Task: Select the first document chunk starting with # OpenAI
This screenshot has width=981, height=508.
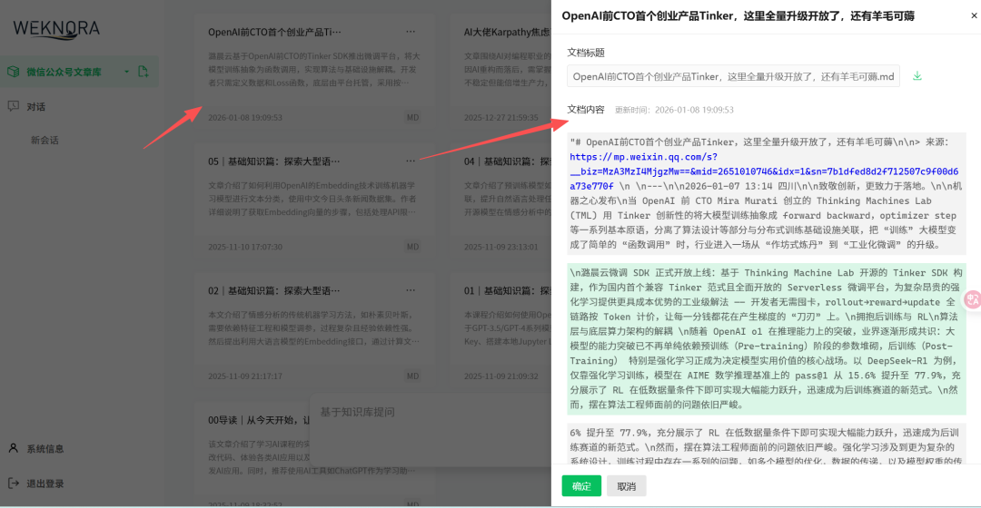Action: [x=767, y=193]
